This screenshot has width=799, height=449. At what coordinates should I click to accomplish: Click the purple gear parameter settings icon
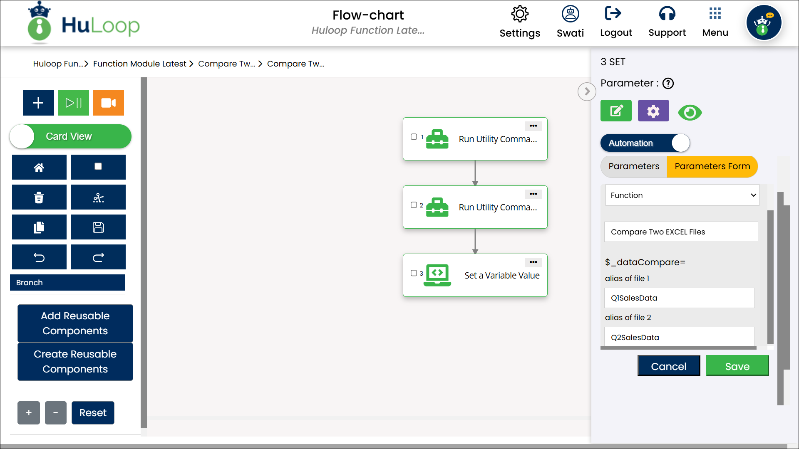click(653, 111)
